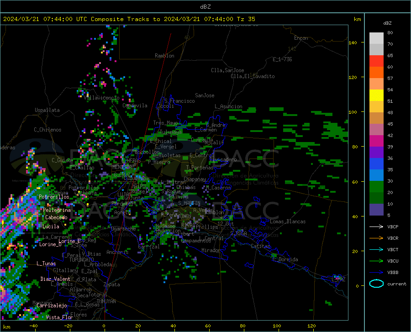
Task: Click the cyan VBCT arrow legend icon
Action: click(376, 249)
